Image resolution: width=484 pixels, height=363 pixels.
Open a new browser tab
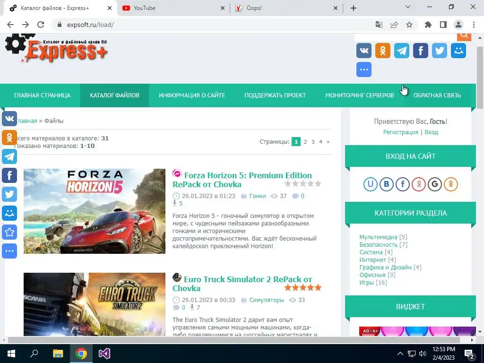tap(354, 8)
